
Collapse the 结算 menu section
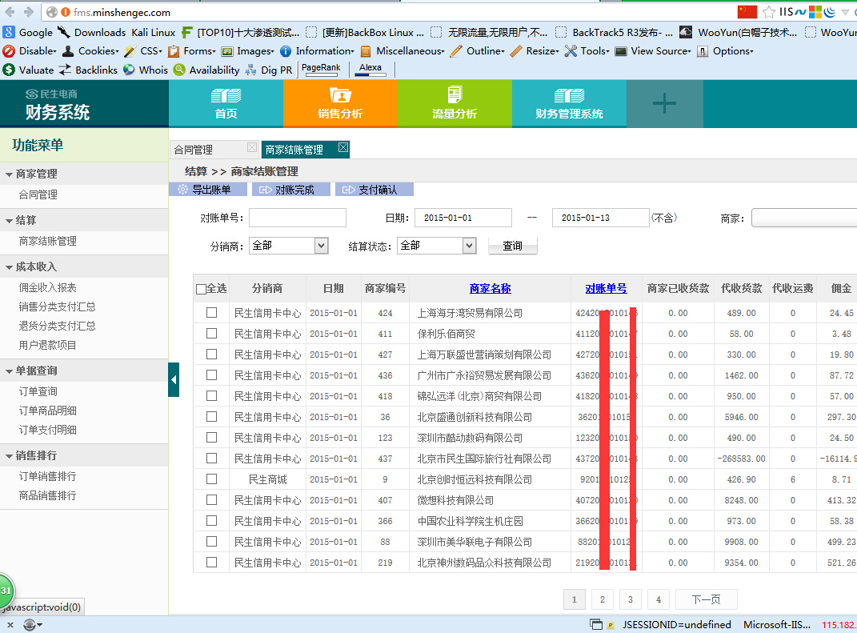tap(84, 220)
